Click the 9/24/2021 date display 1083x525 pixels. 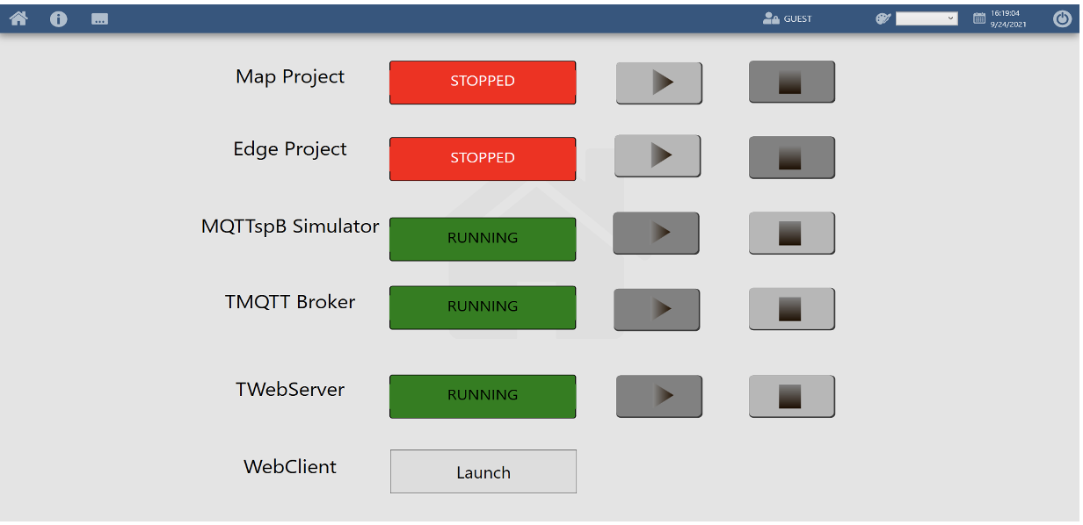[x=1008, y=25]
